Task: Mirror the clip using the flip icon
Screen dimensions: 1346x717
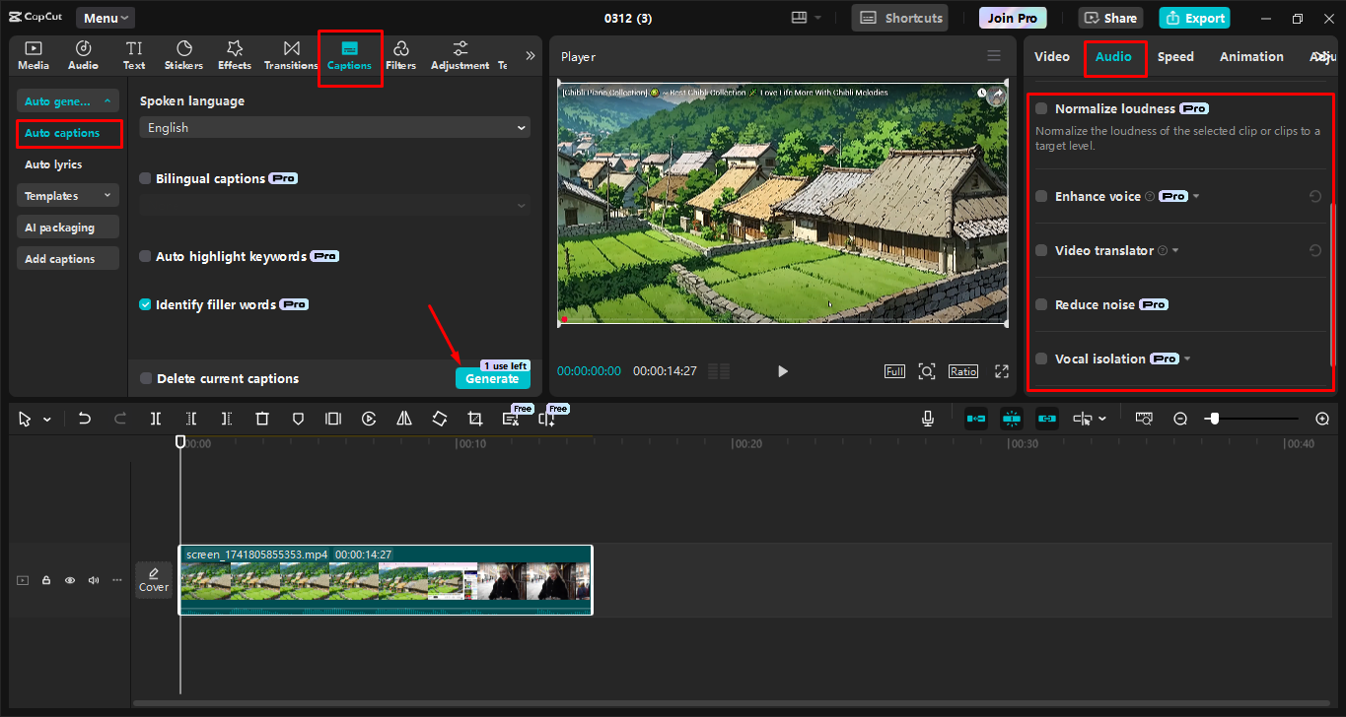Action: pos(403,418)
